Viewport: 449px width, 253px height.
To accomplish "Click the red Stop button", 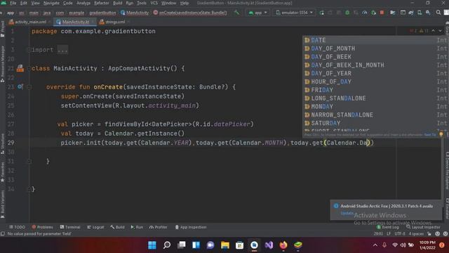I will tap(382, 13).
